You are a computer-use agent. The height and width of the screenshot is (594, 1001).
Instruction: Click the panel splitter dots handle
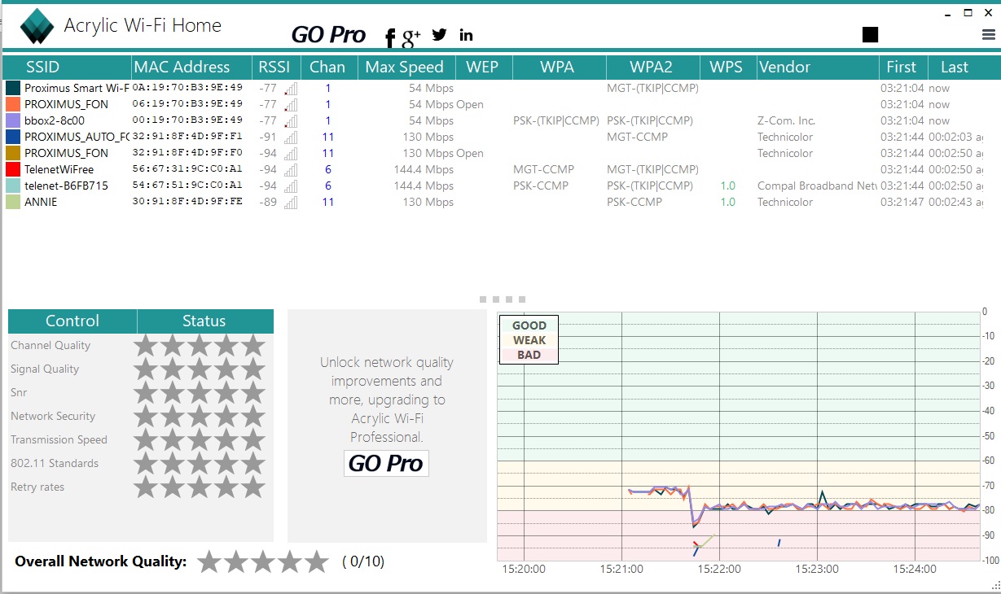pyautogui.click(x=503, y=299)
